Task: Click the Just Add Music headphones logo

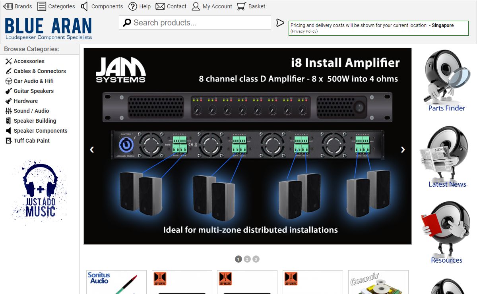Action: pos(39,192)
